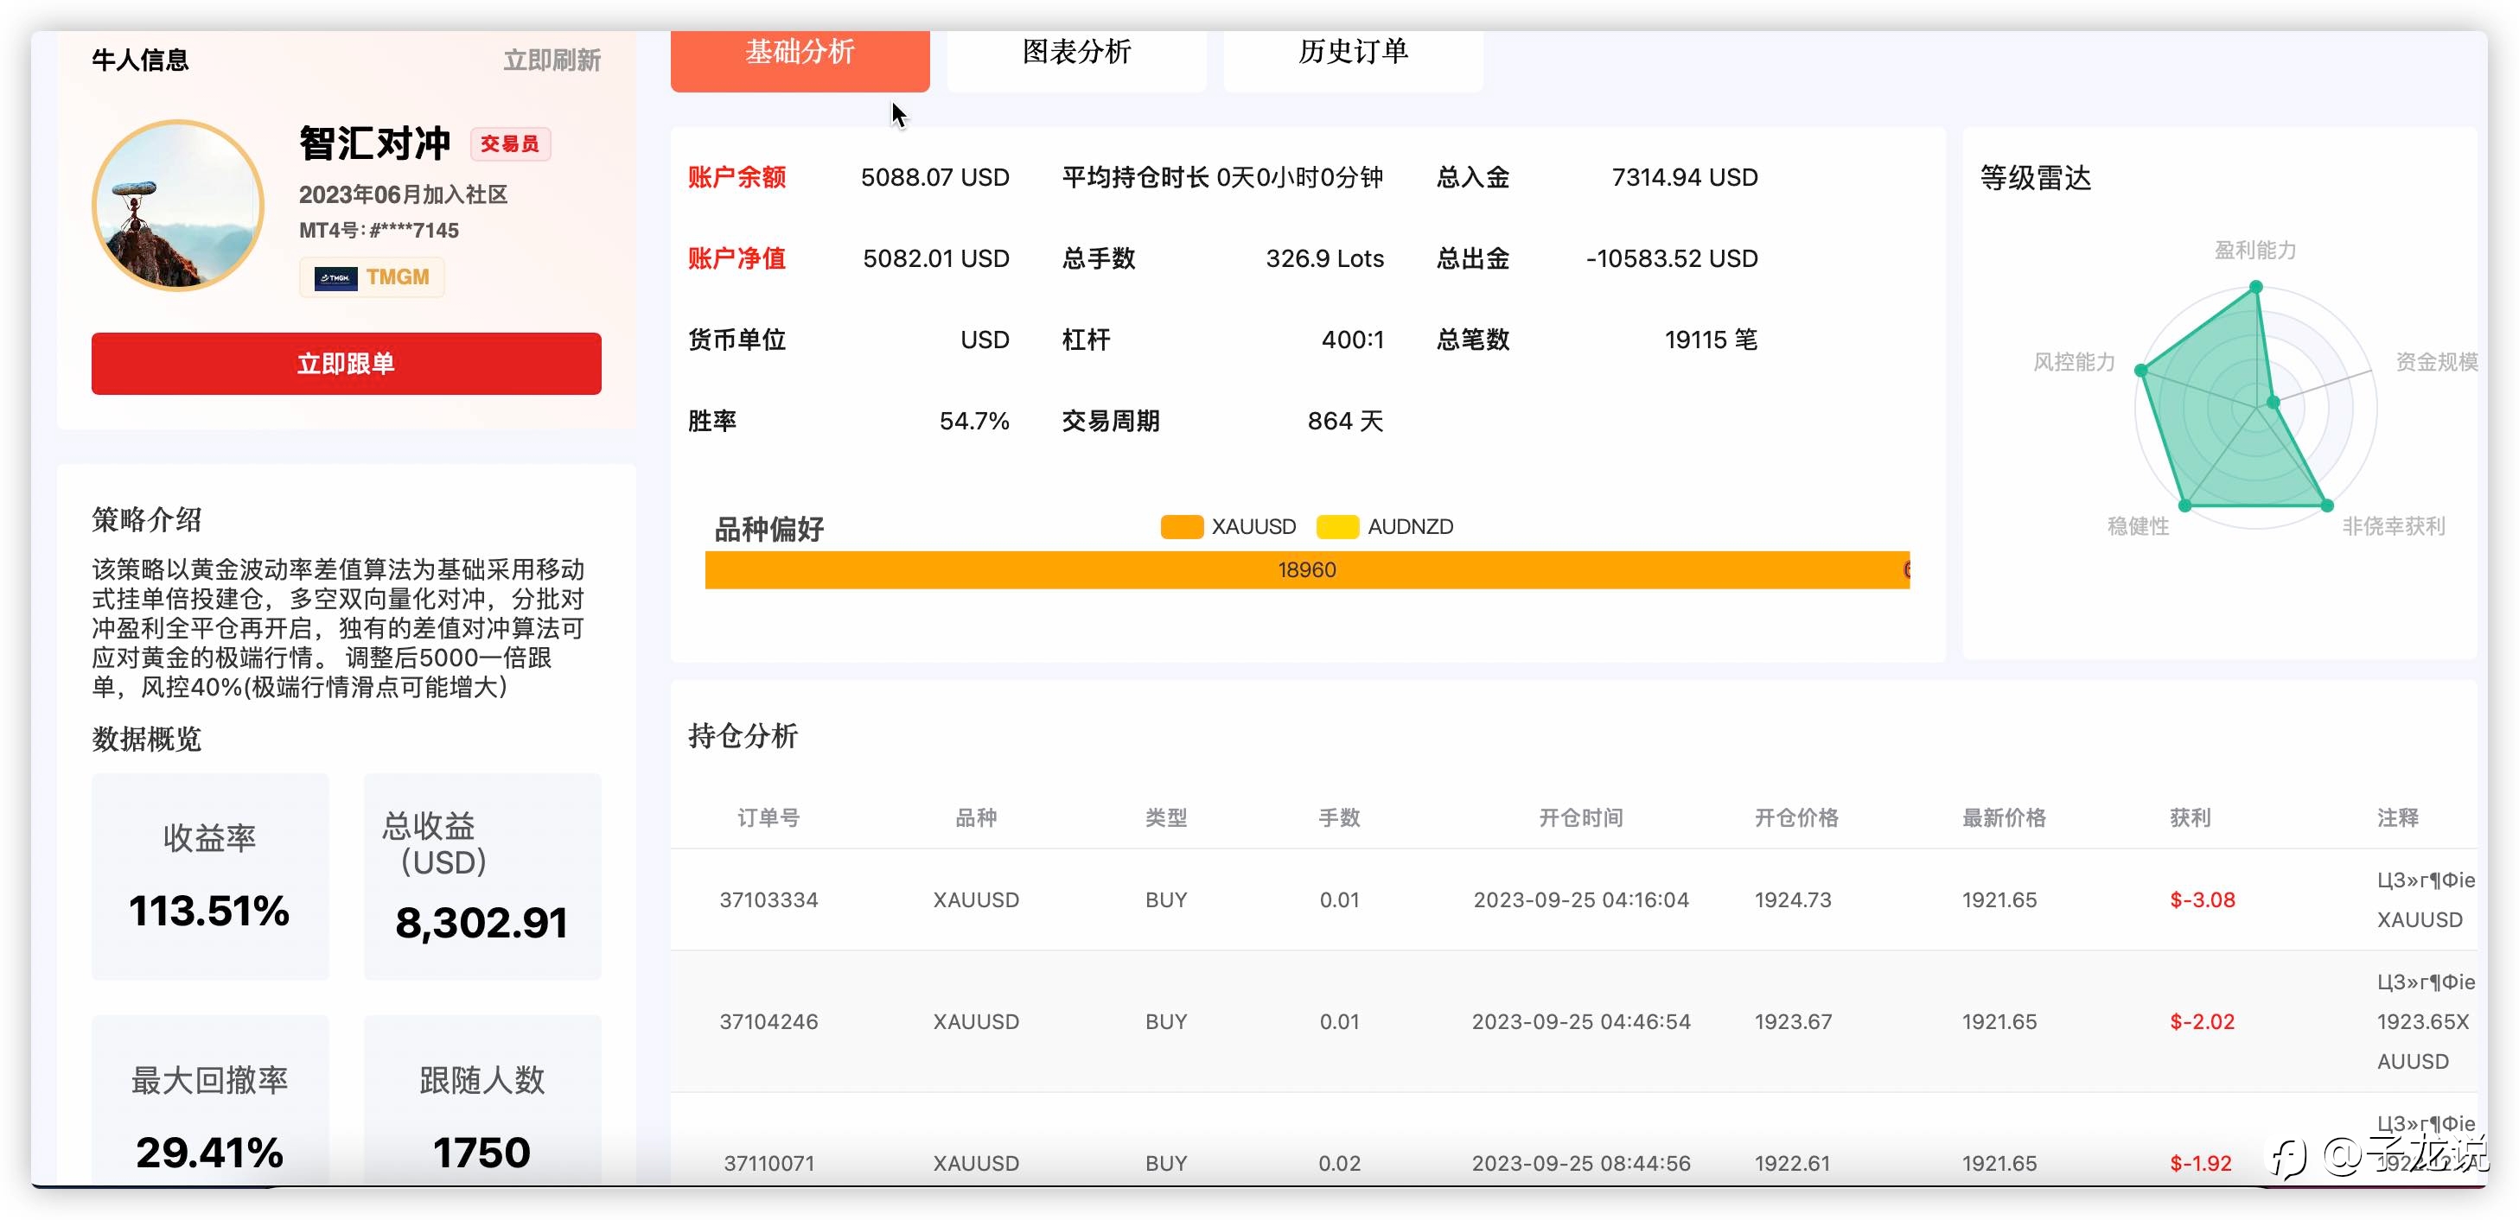This screenshot has height=1220, width=2519.
Task: Click the 风控能力 radar chart point
Action: (x=2140, y=371)
